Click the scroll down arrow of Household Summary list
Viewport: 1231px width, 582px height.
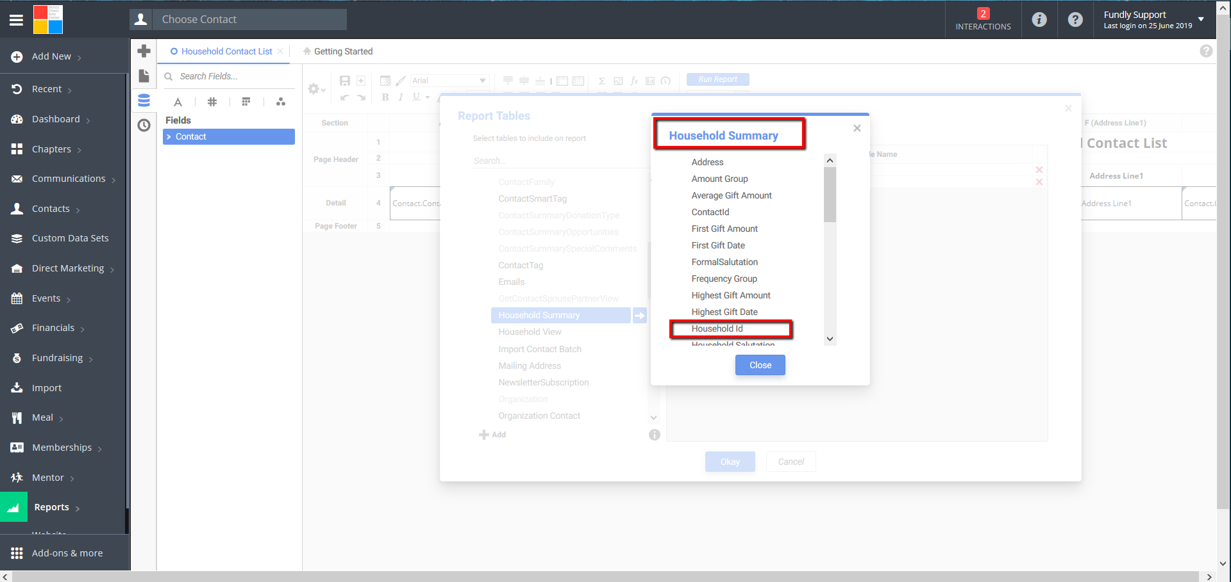pos(830,339)
